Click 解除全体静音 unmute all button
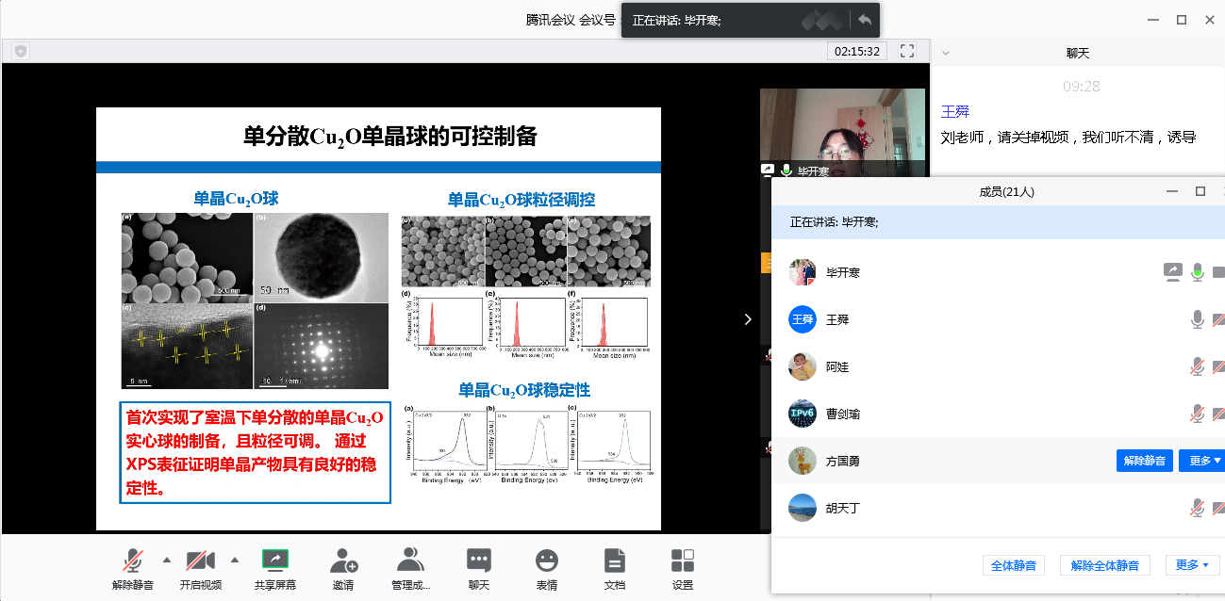Image resolution: width=1225 pixels, height=601 pixels. (1104, 565)
